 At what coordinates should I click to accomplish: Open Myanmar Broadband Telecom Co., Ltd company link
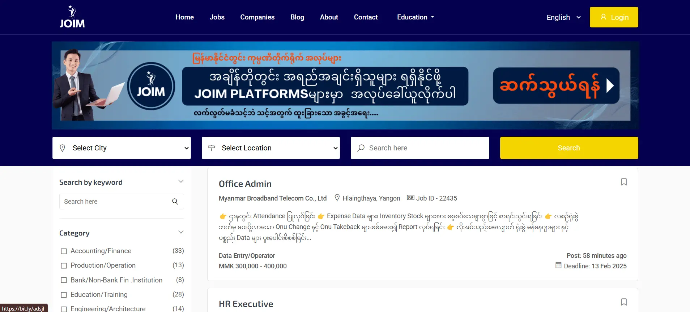[x=273, y=198]
